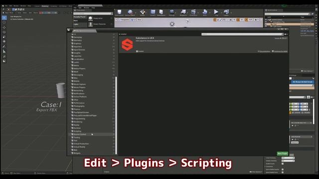Open the Modes toolbar icon

(143, 12)
